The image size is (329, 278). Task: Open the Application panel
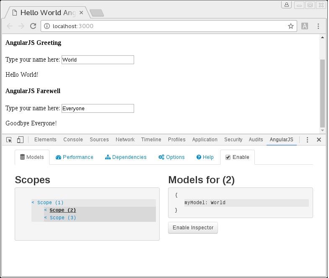point(205,140)
